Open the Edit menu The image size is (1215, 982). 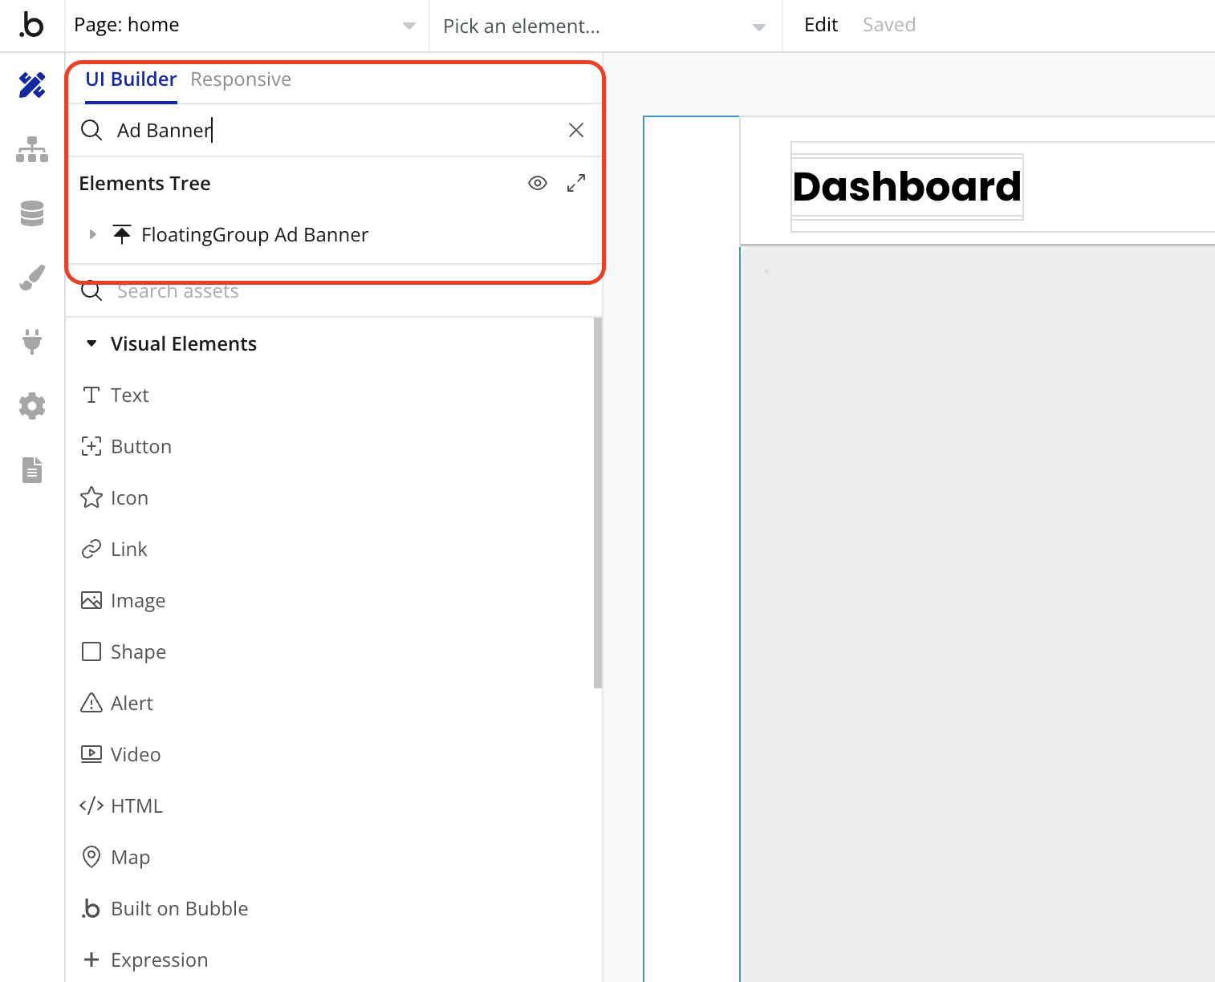(820, 25)
